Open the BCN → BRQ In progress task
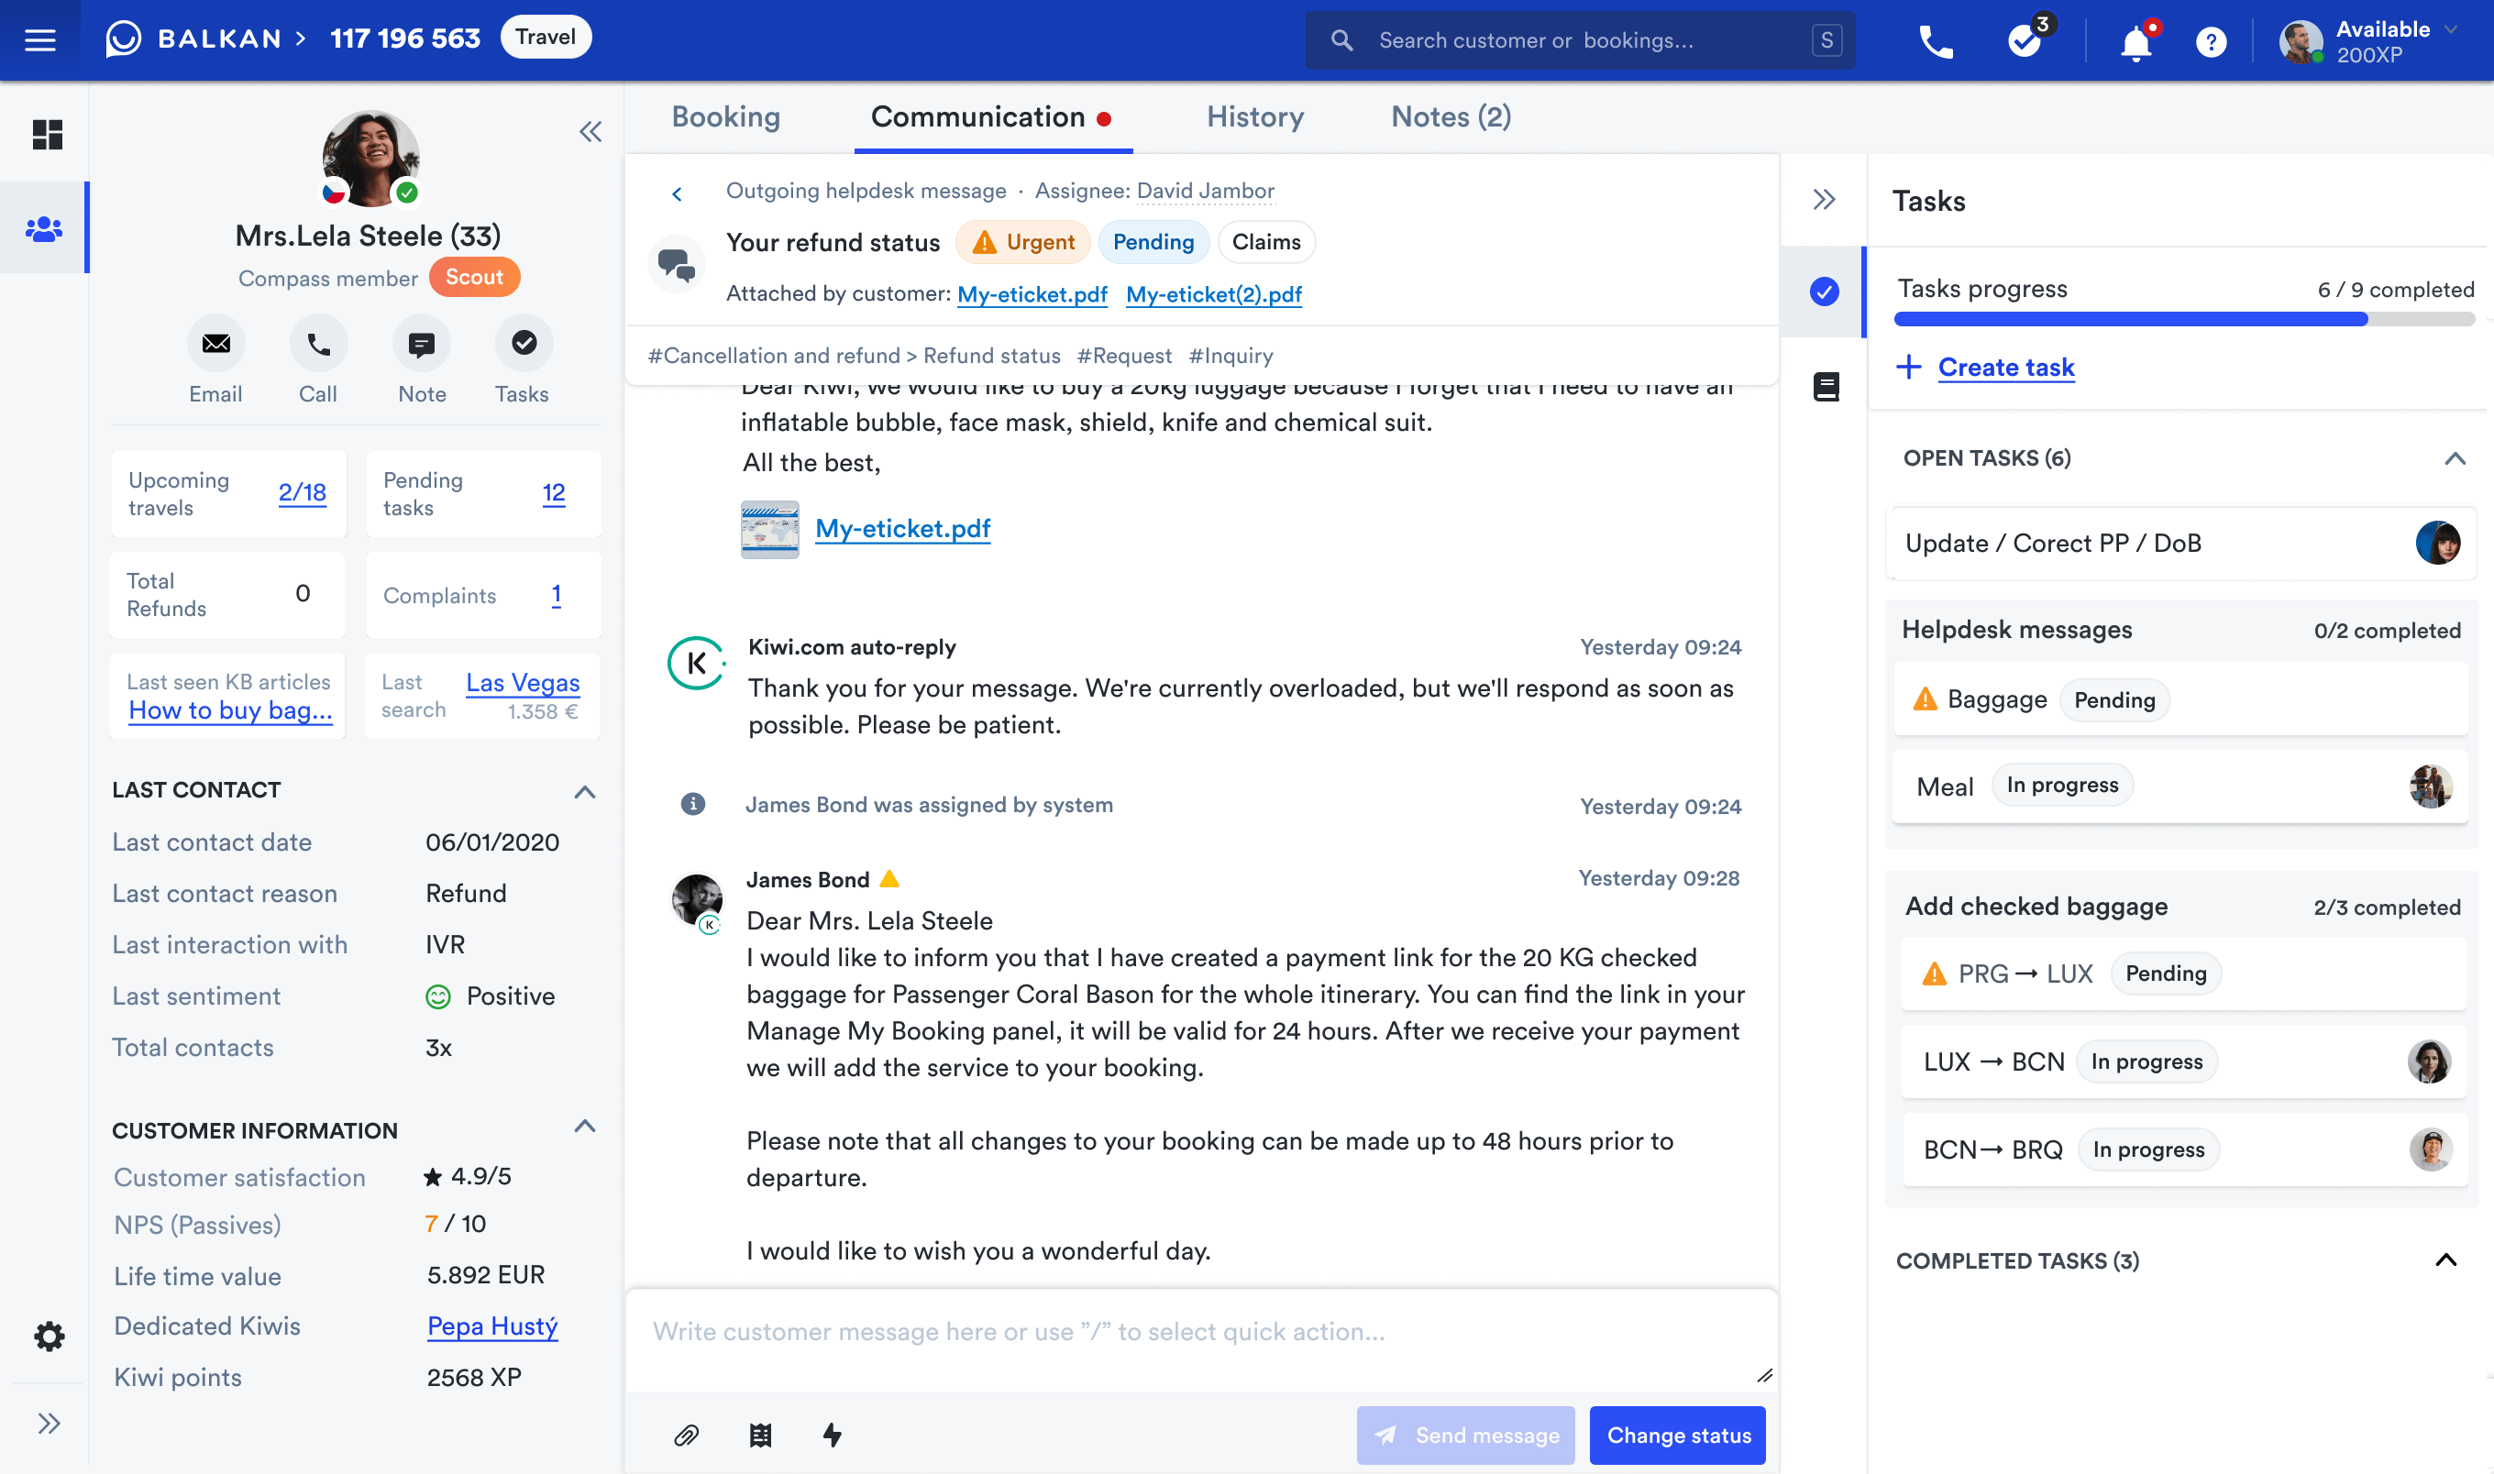The image size is (2494, 1474). 2183,1149
